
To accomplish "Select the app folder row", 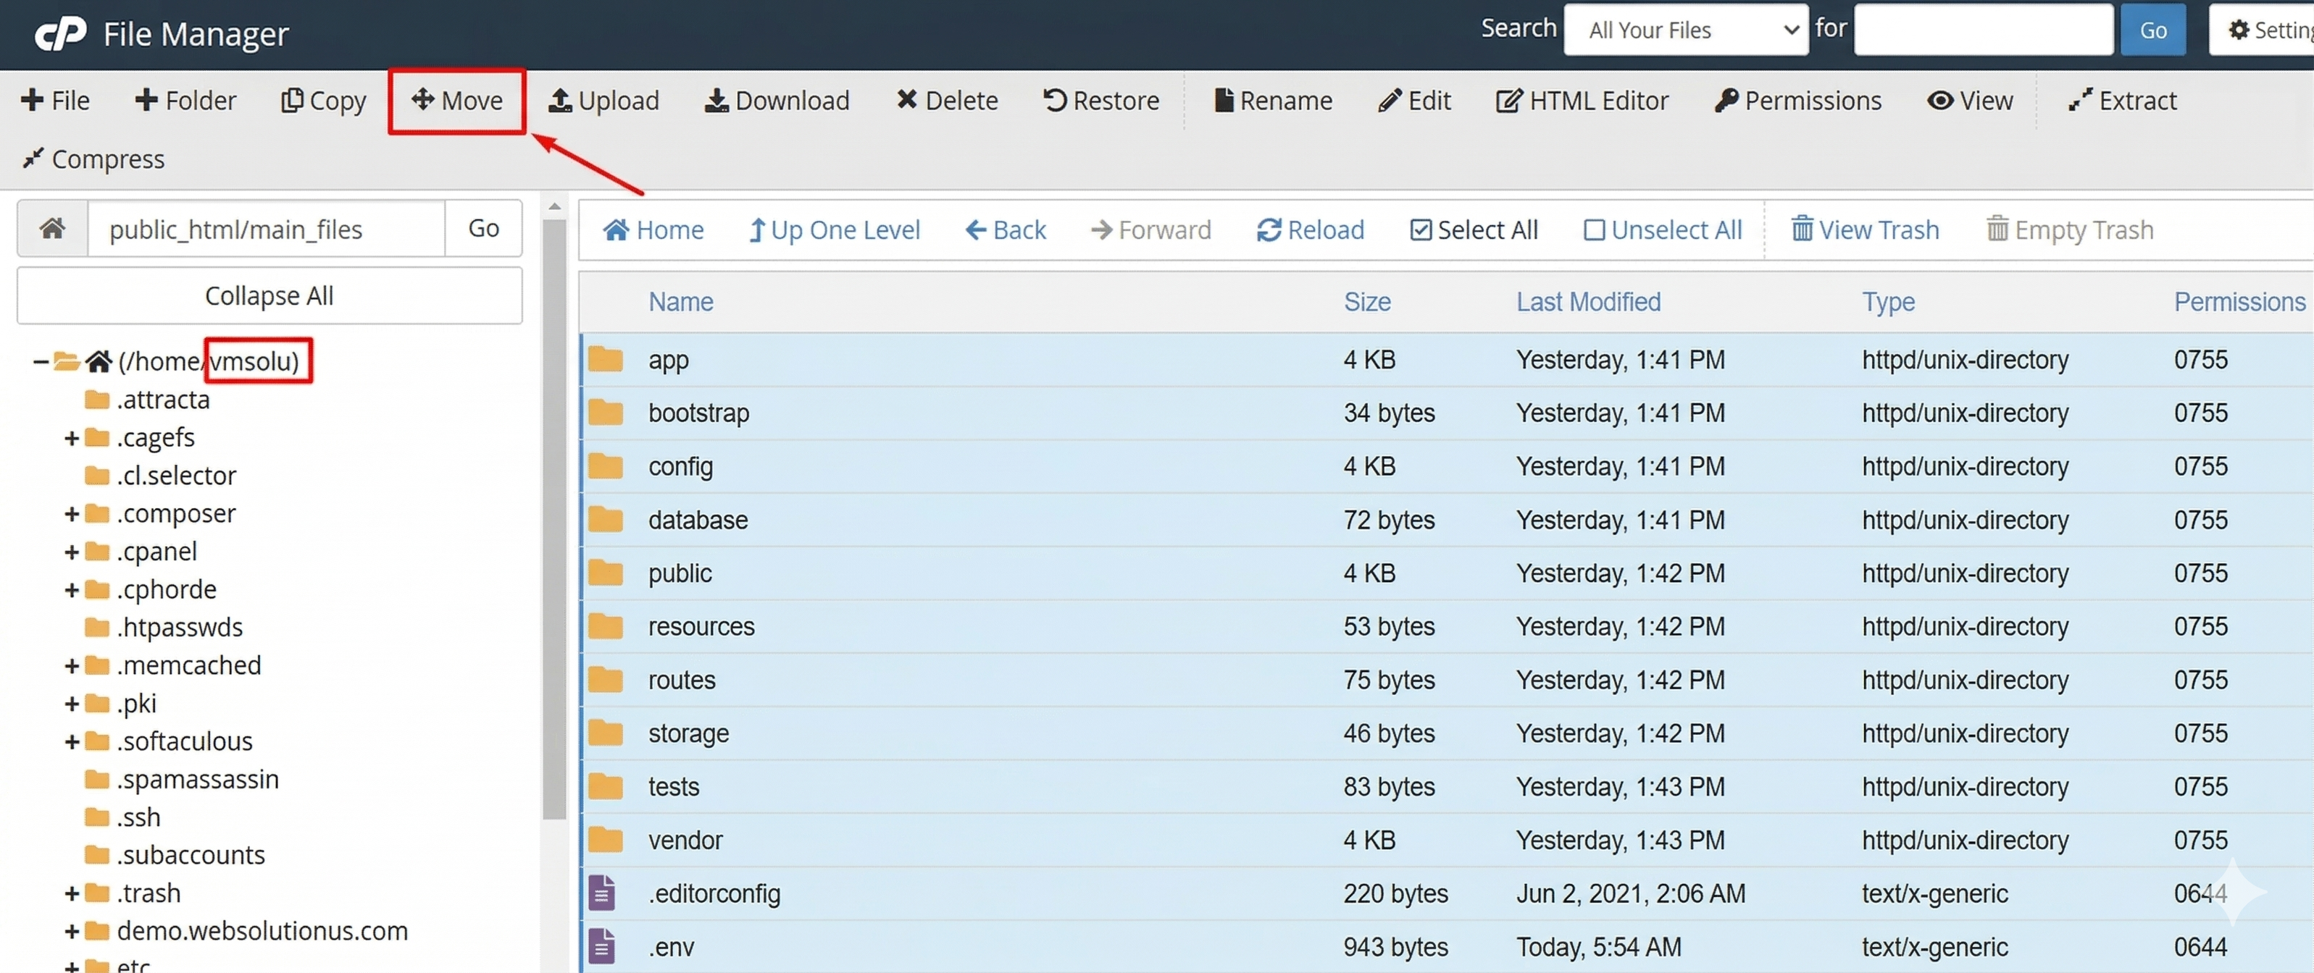I will pyautogui.click(x=1446, y=360).
